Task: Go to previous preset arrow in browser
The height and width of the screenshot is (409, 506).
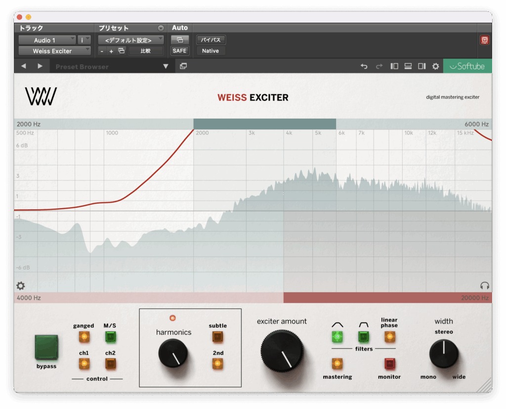Action: point(24,66)
